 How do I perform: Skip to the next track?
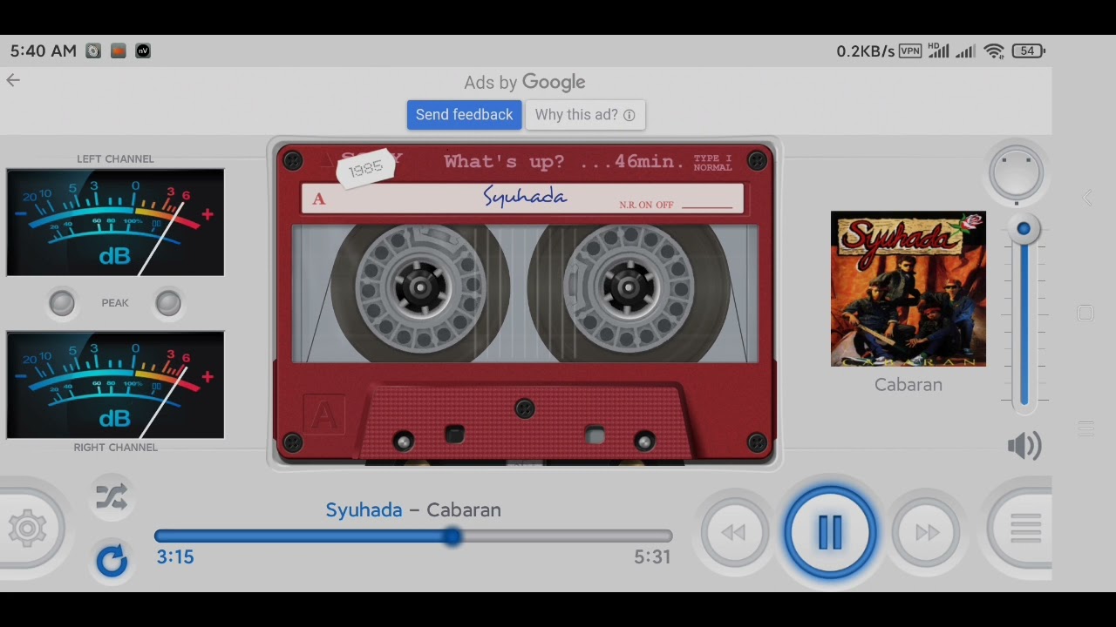926,532
